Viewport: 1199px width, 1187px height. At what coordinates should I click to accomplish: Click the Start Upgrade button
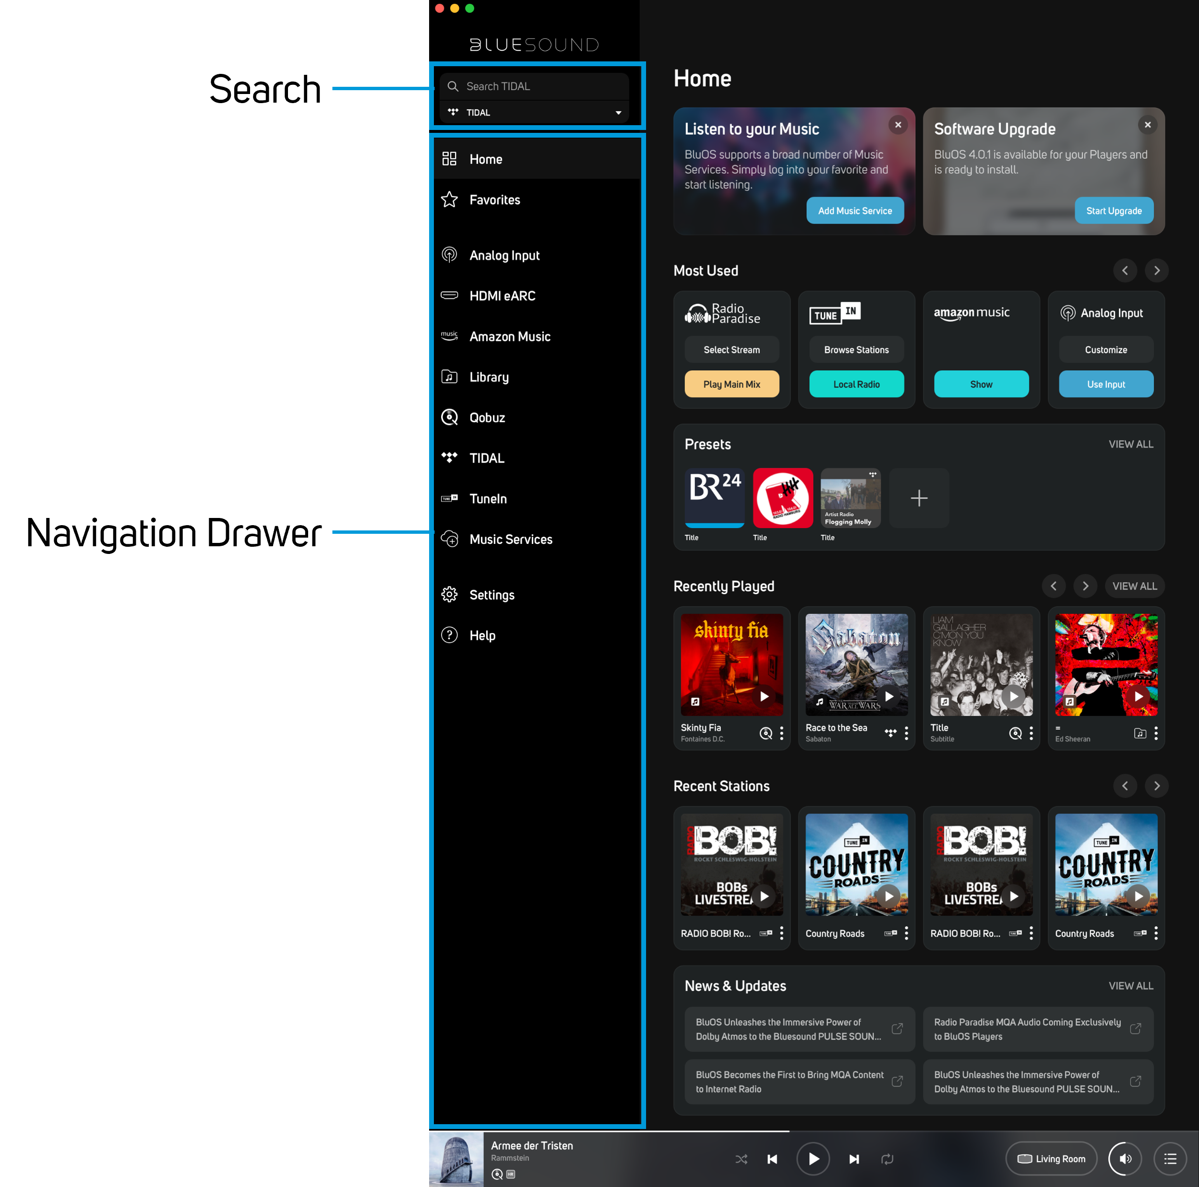(1114, 210)
